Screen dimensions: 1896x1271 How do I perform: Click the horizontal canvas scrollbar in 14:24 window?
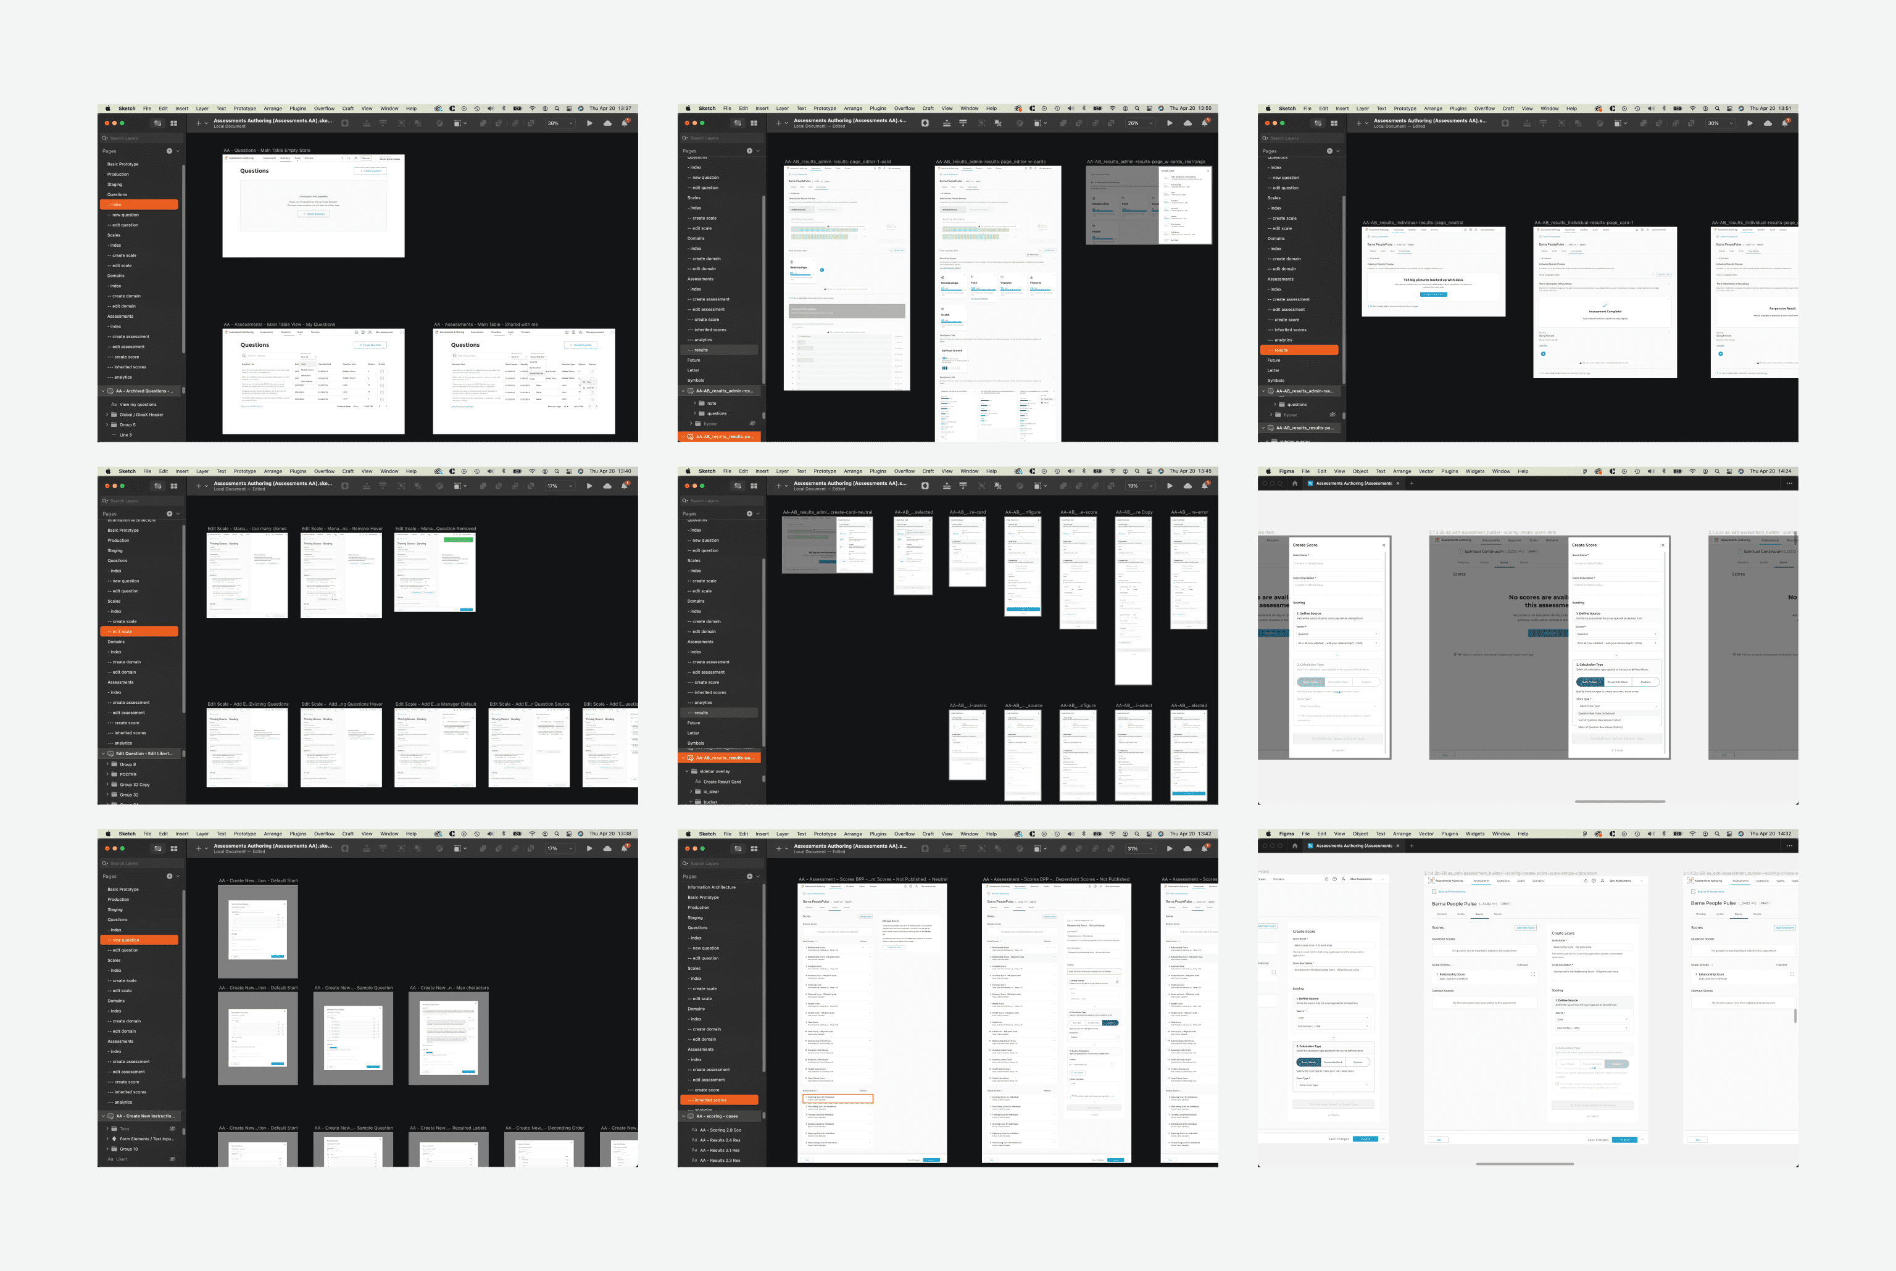coord(1619,801)
